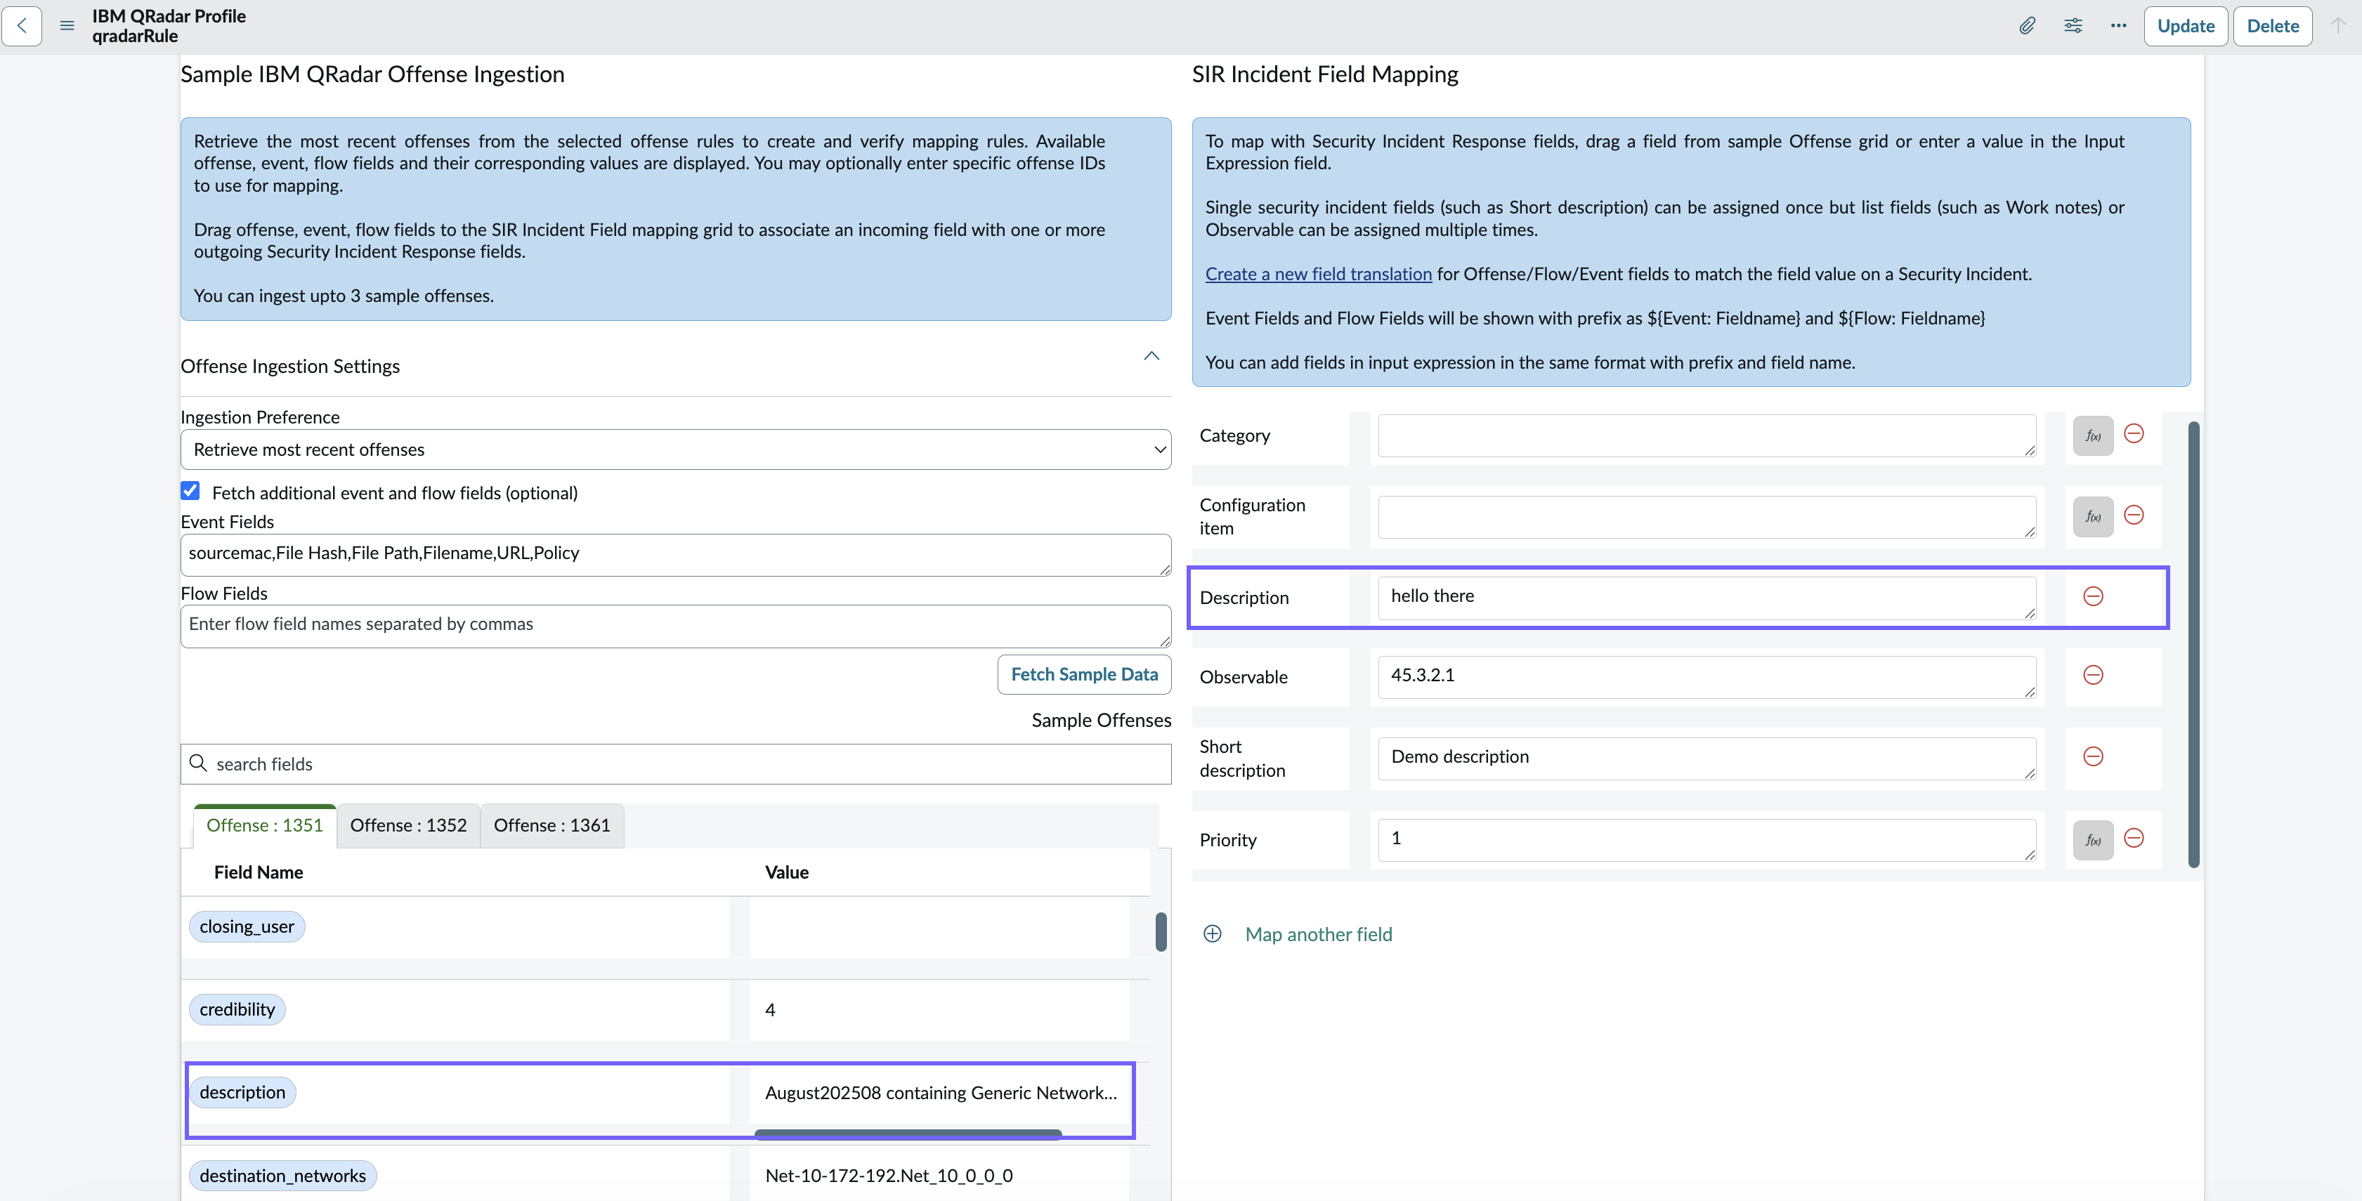Click the Value column header

[x=787, y=872]
